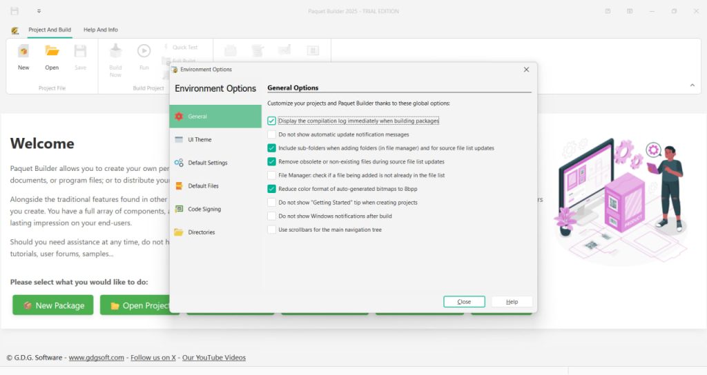Uncheck Remove obsolete or non-existing files option

(x=271, y=161)
